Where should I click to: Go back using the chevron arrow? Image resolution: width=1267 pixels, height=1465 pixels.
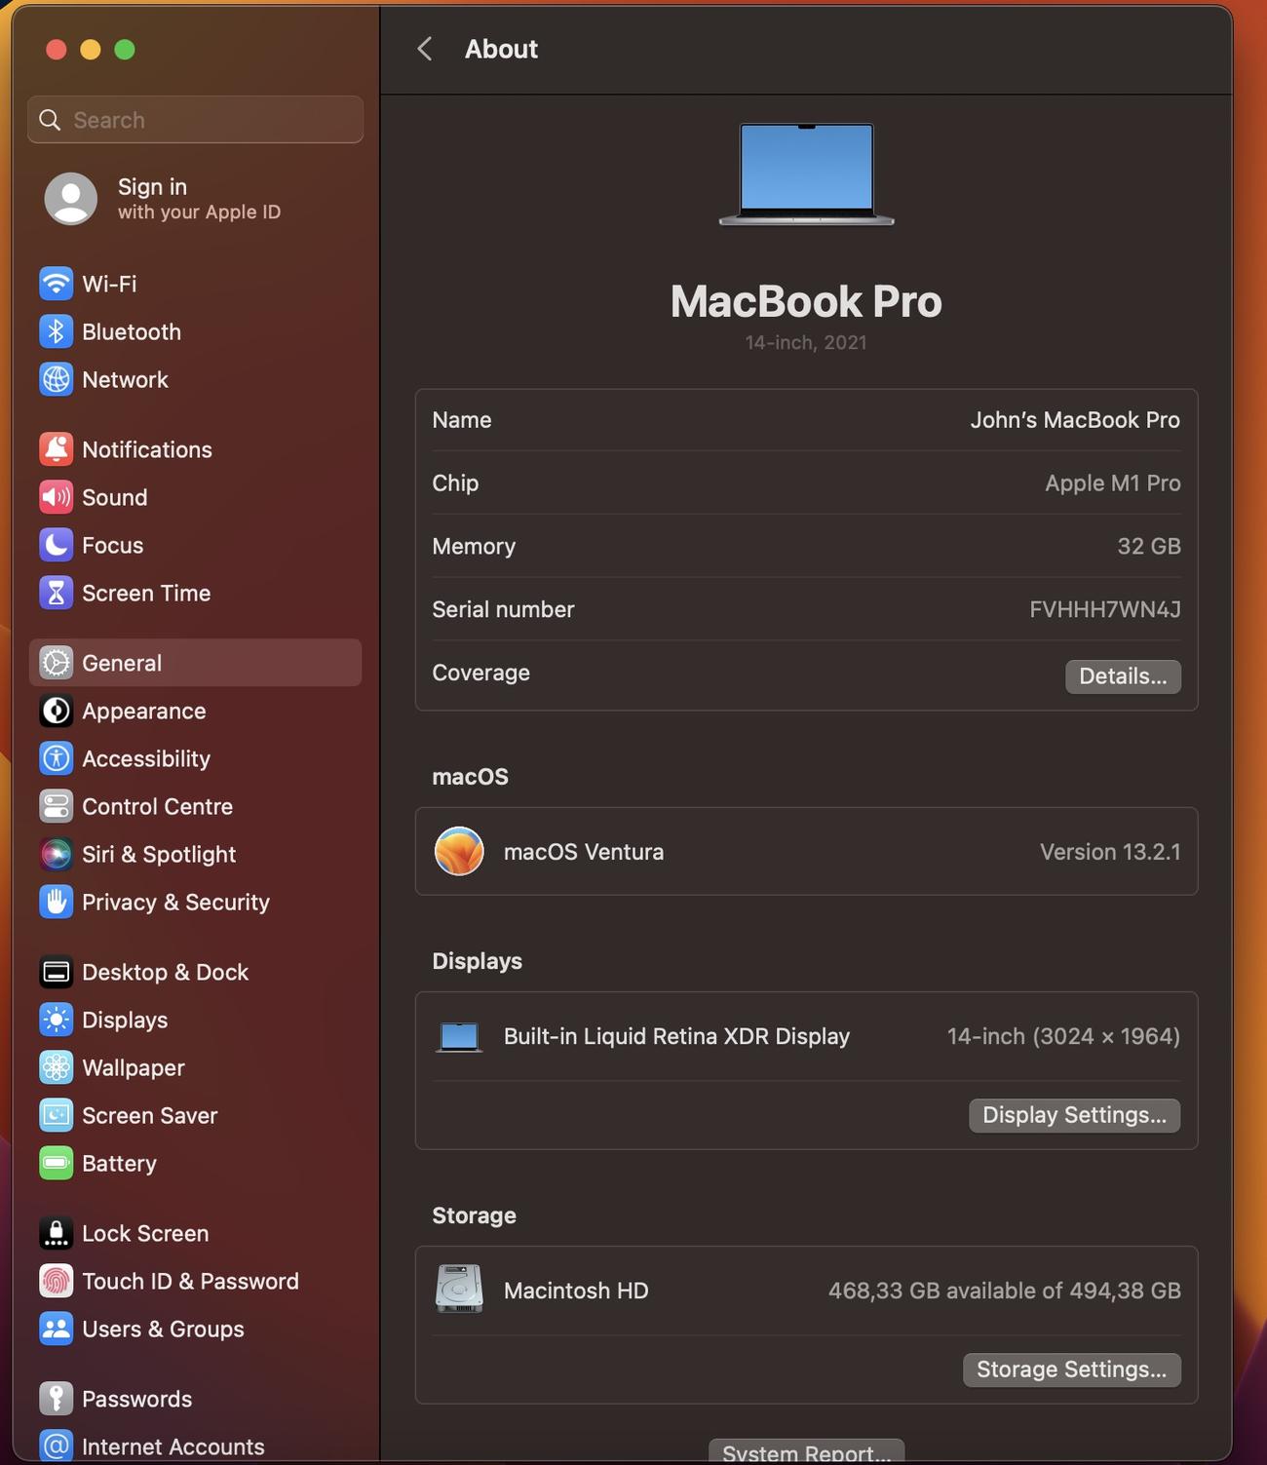425,49
